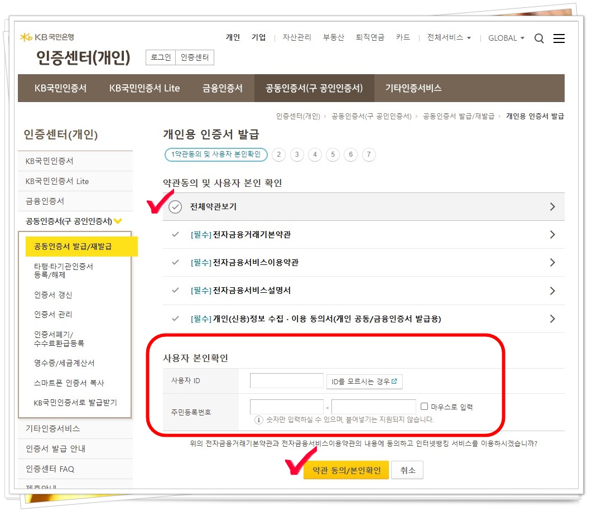
Task: Expand 전자금융서비스설명서 with its arrow
Action: [x=552, y=291]
